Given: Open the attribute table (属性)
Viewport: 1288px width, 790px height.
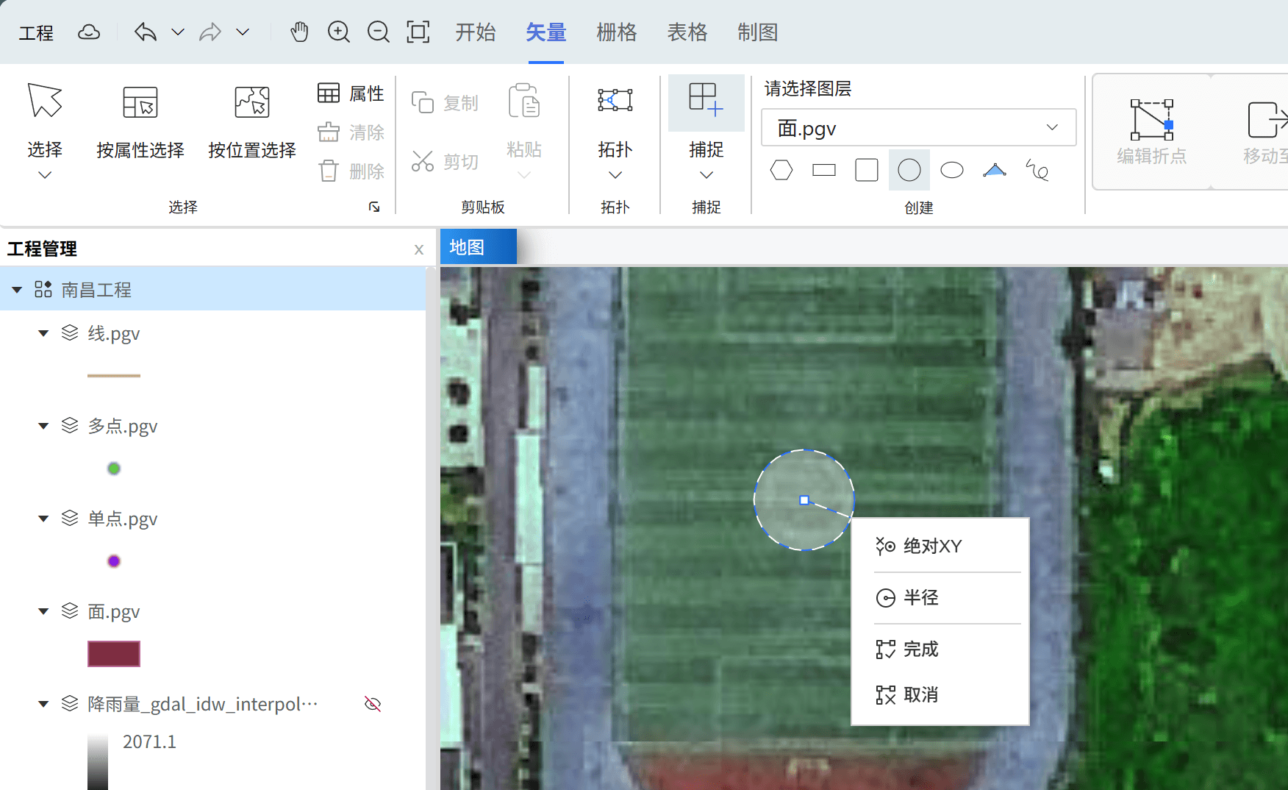Looking at the screenshot, I should (x=351, y=93).
